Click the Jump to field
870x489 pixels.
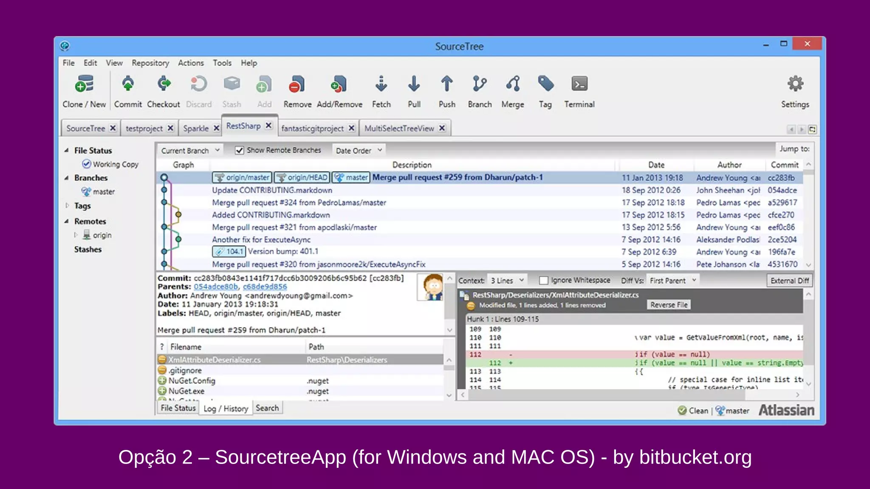794,149
